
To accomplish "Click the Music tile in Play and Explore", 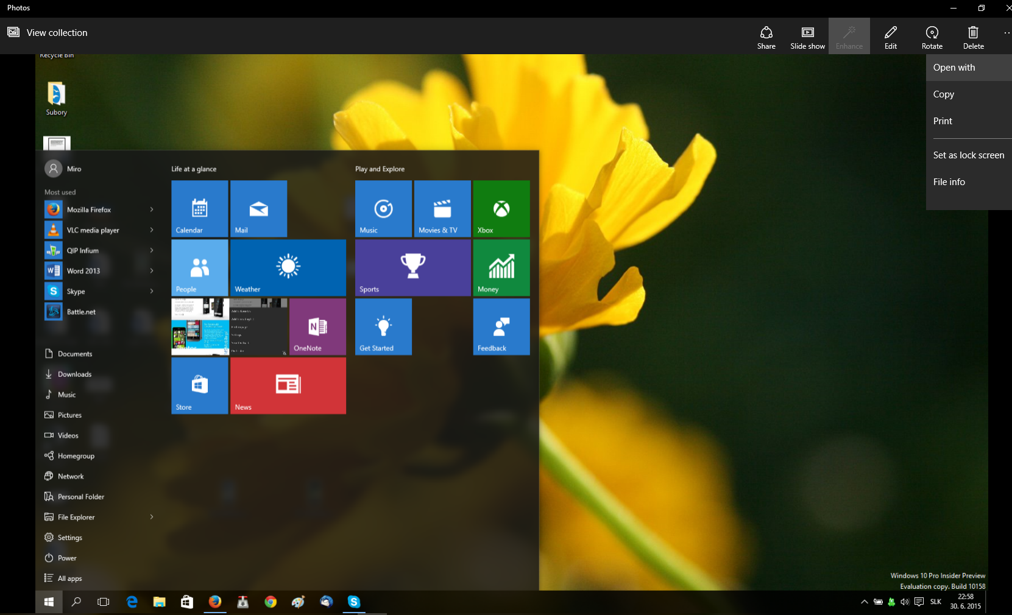I will coord(384,209).
